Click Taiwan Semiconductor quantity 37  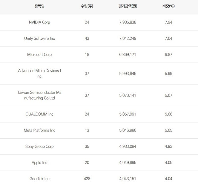tap(87, 95)
